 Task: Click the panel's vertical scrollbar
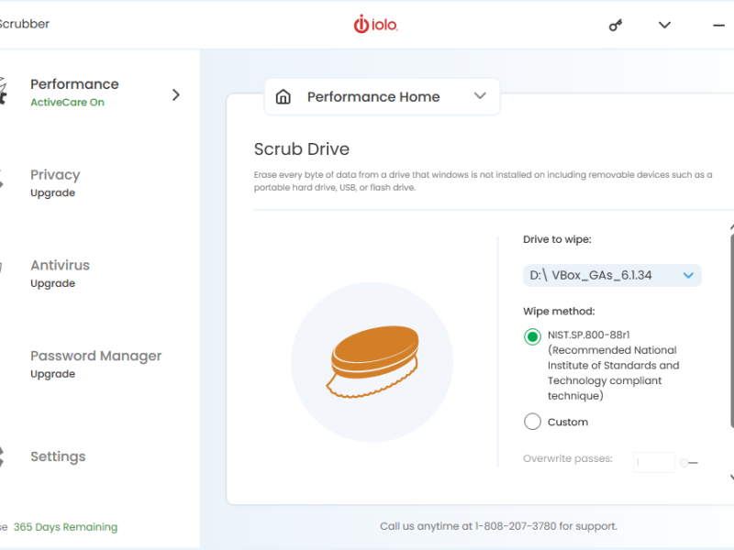[x=731, y=331]
